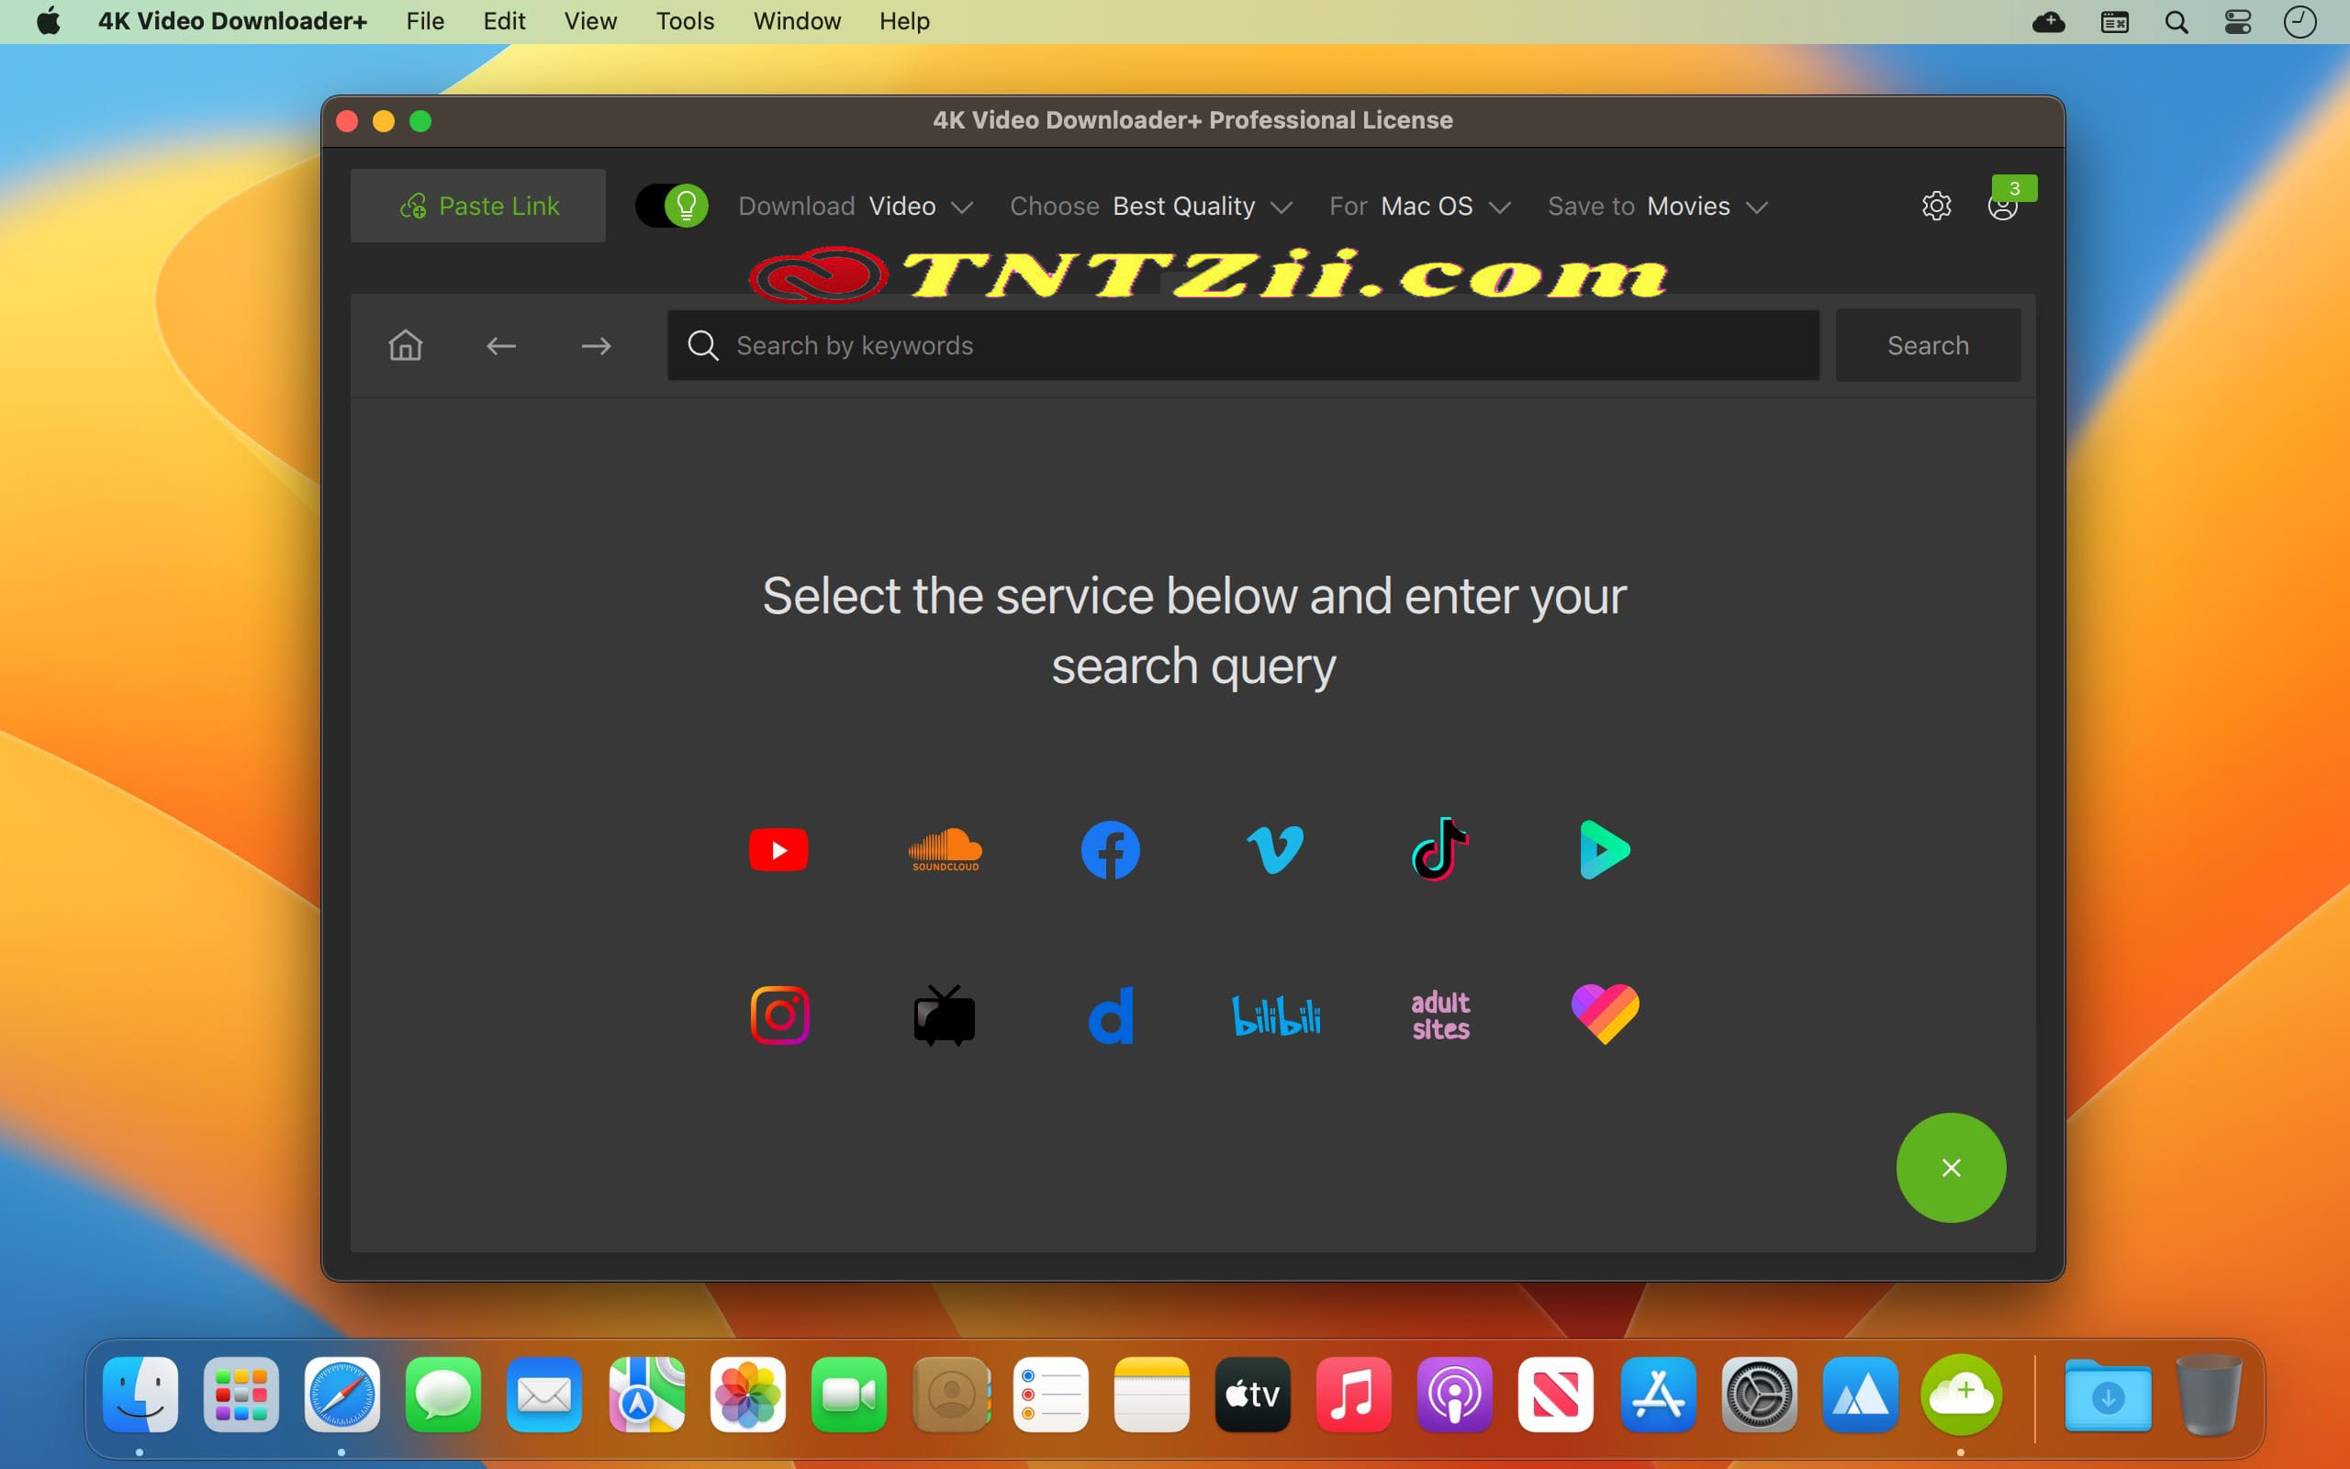Expand the Mac OS platform dropdown
The height and width of the screenshot is (1469, 2350).
tap(1449, 205)
